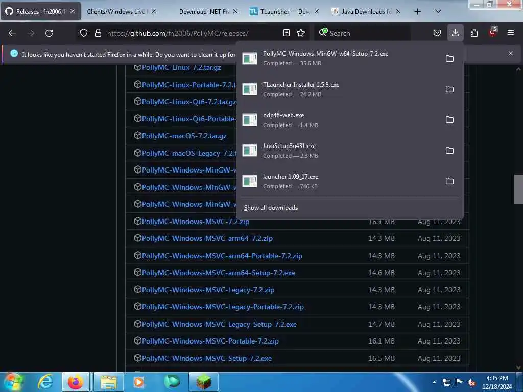Image resolution: width=523 pixels, height=392 pixels.
Task: Open the taskbar clock showing 4:35 PM
Action: point(496,382)
